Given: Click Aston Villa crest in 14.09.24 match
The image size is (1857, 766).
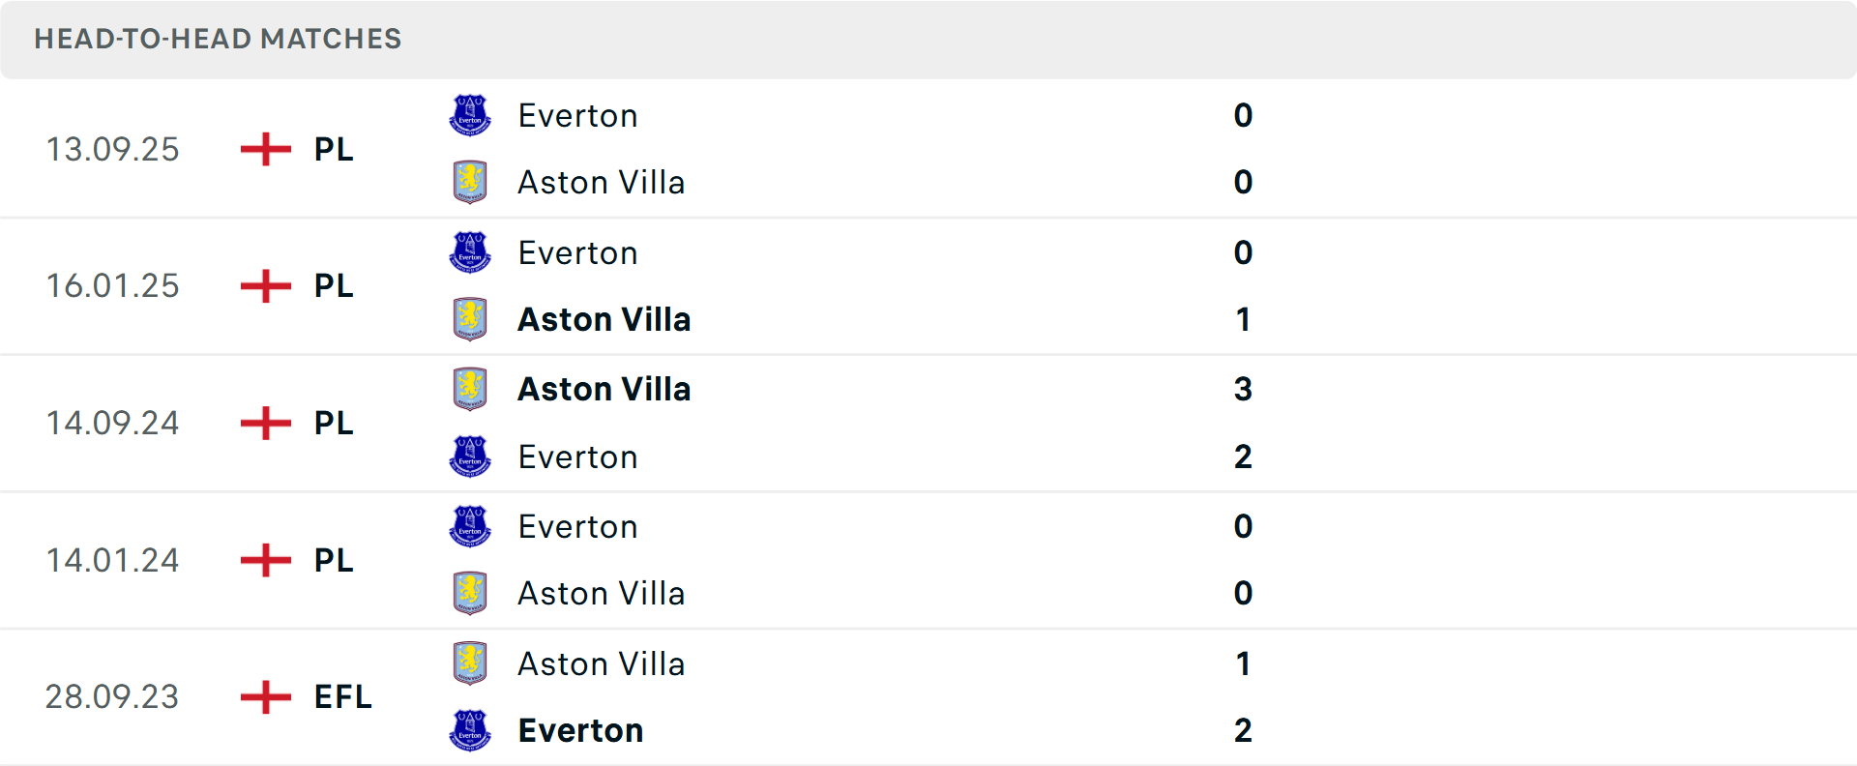Looking at the screenshot, I should (x=470, y=389).
